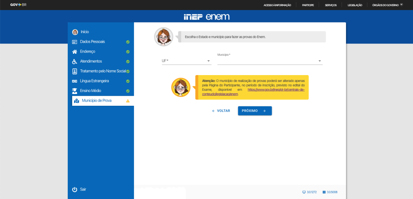Click the version text 3.0.5008
Image resolution: width=413 pixels, height=199 pixels.
[332, 192]
